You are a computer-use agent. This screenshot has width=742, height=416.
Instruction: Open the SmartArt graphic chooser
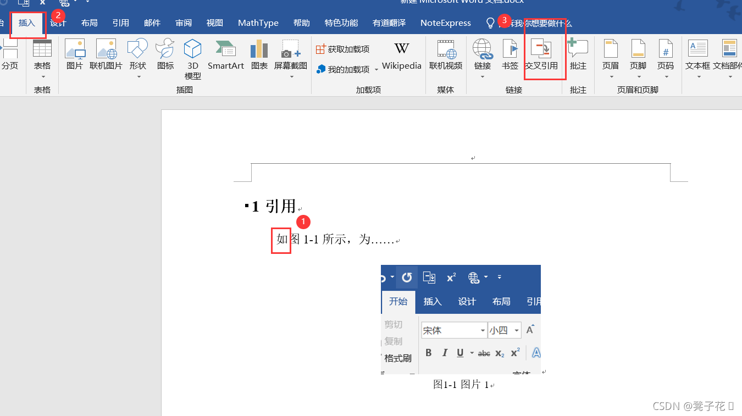pos(225,54)
